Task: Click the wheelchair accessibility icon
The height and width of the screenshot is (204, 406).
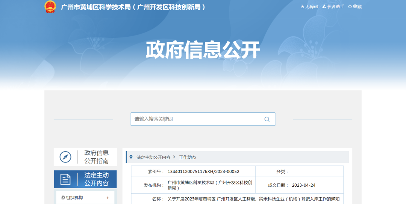Action: (302, 7)
